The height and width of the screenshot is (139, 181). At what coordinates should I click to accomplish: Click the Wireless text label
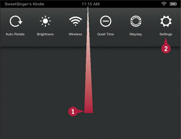[x=75, y=34]
